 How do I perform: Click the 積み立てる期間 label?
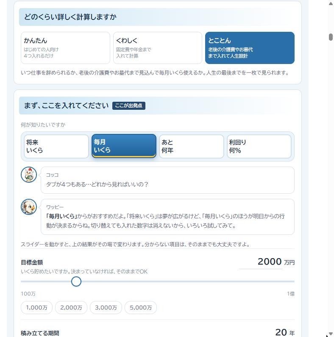tap(40, 333)
